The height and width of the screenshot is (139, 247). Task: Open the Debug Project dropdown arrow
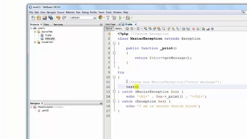point(132,18)
